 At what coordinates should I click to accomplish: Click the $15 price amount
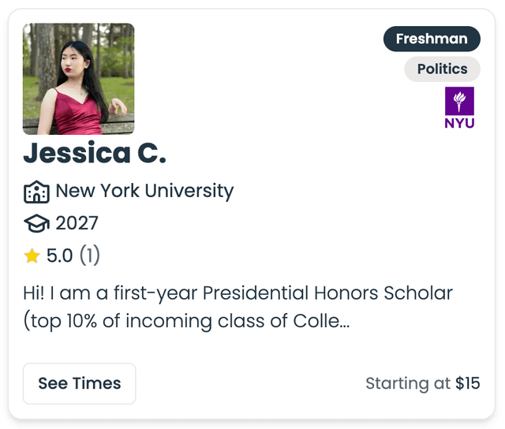point(468,383)
